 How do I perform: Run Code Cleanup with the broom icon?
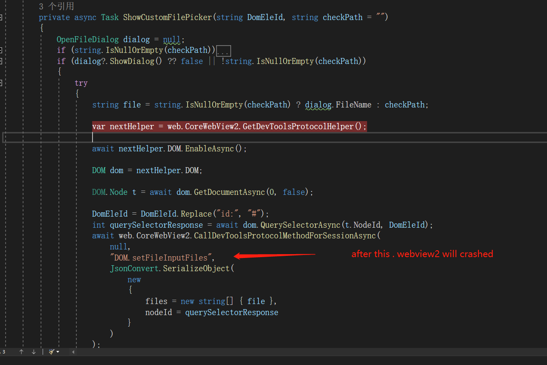(51, 351)
